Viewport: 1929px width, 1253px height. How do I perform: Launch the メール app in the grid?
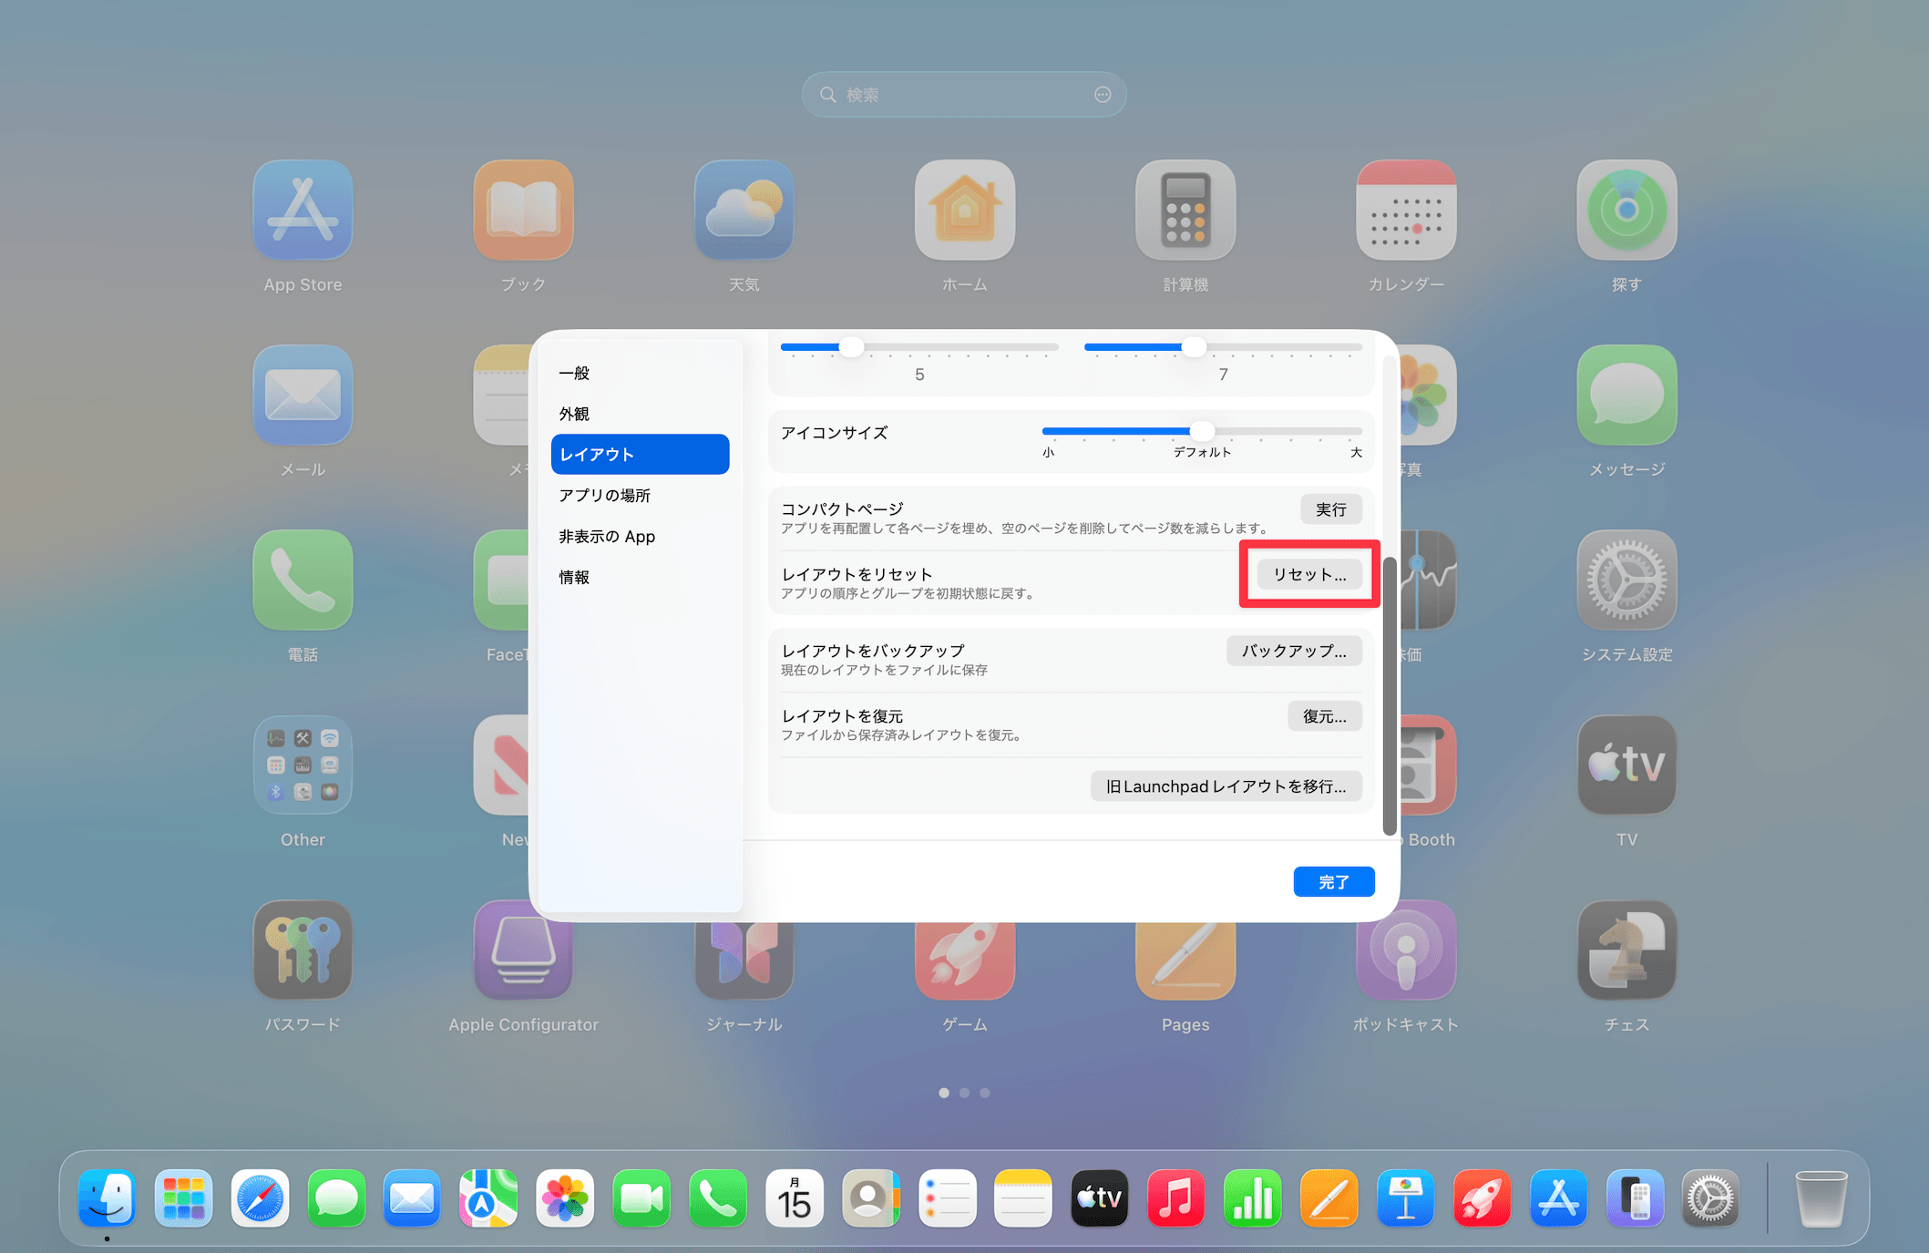pos(303,395)
